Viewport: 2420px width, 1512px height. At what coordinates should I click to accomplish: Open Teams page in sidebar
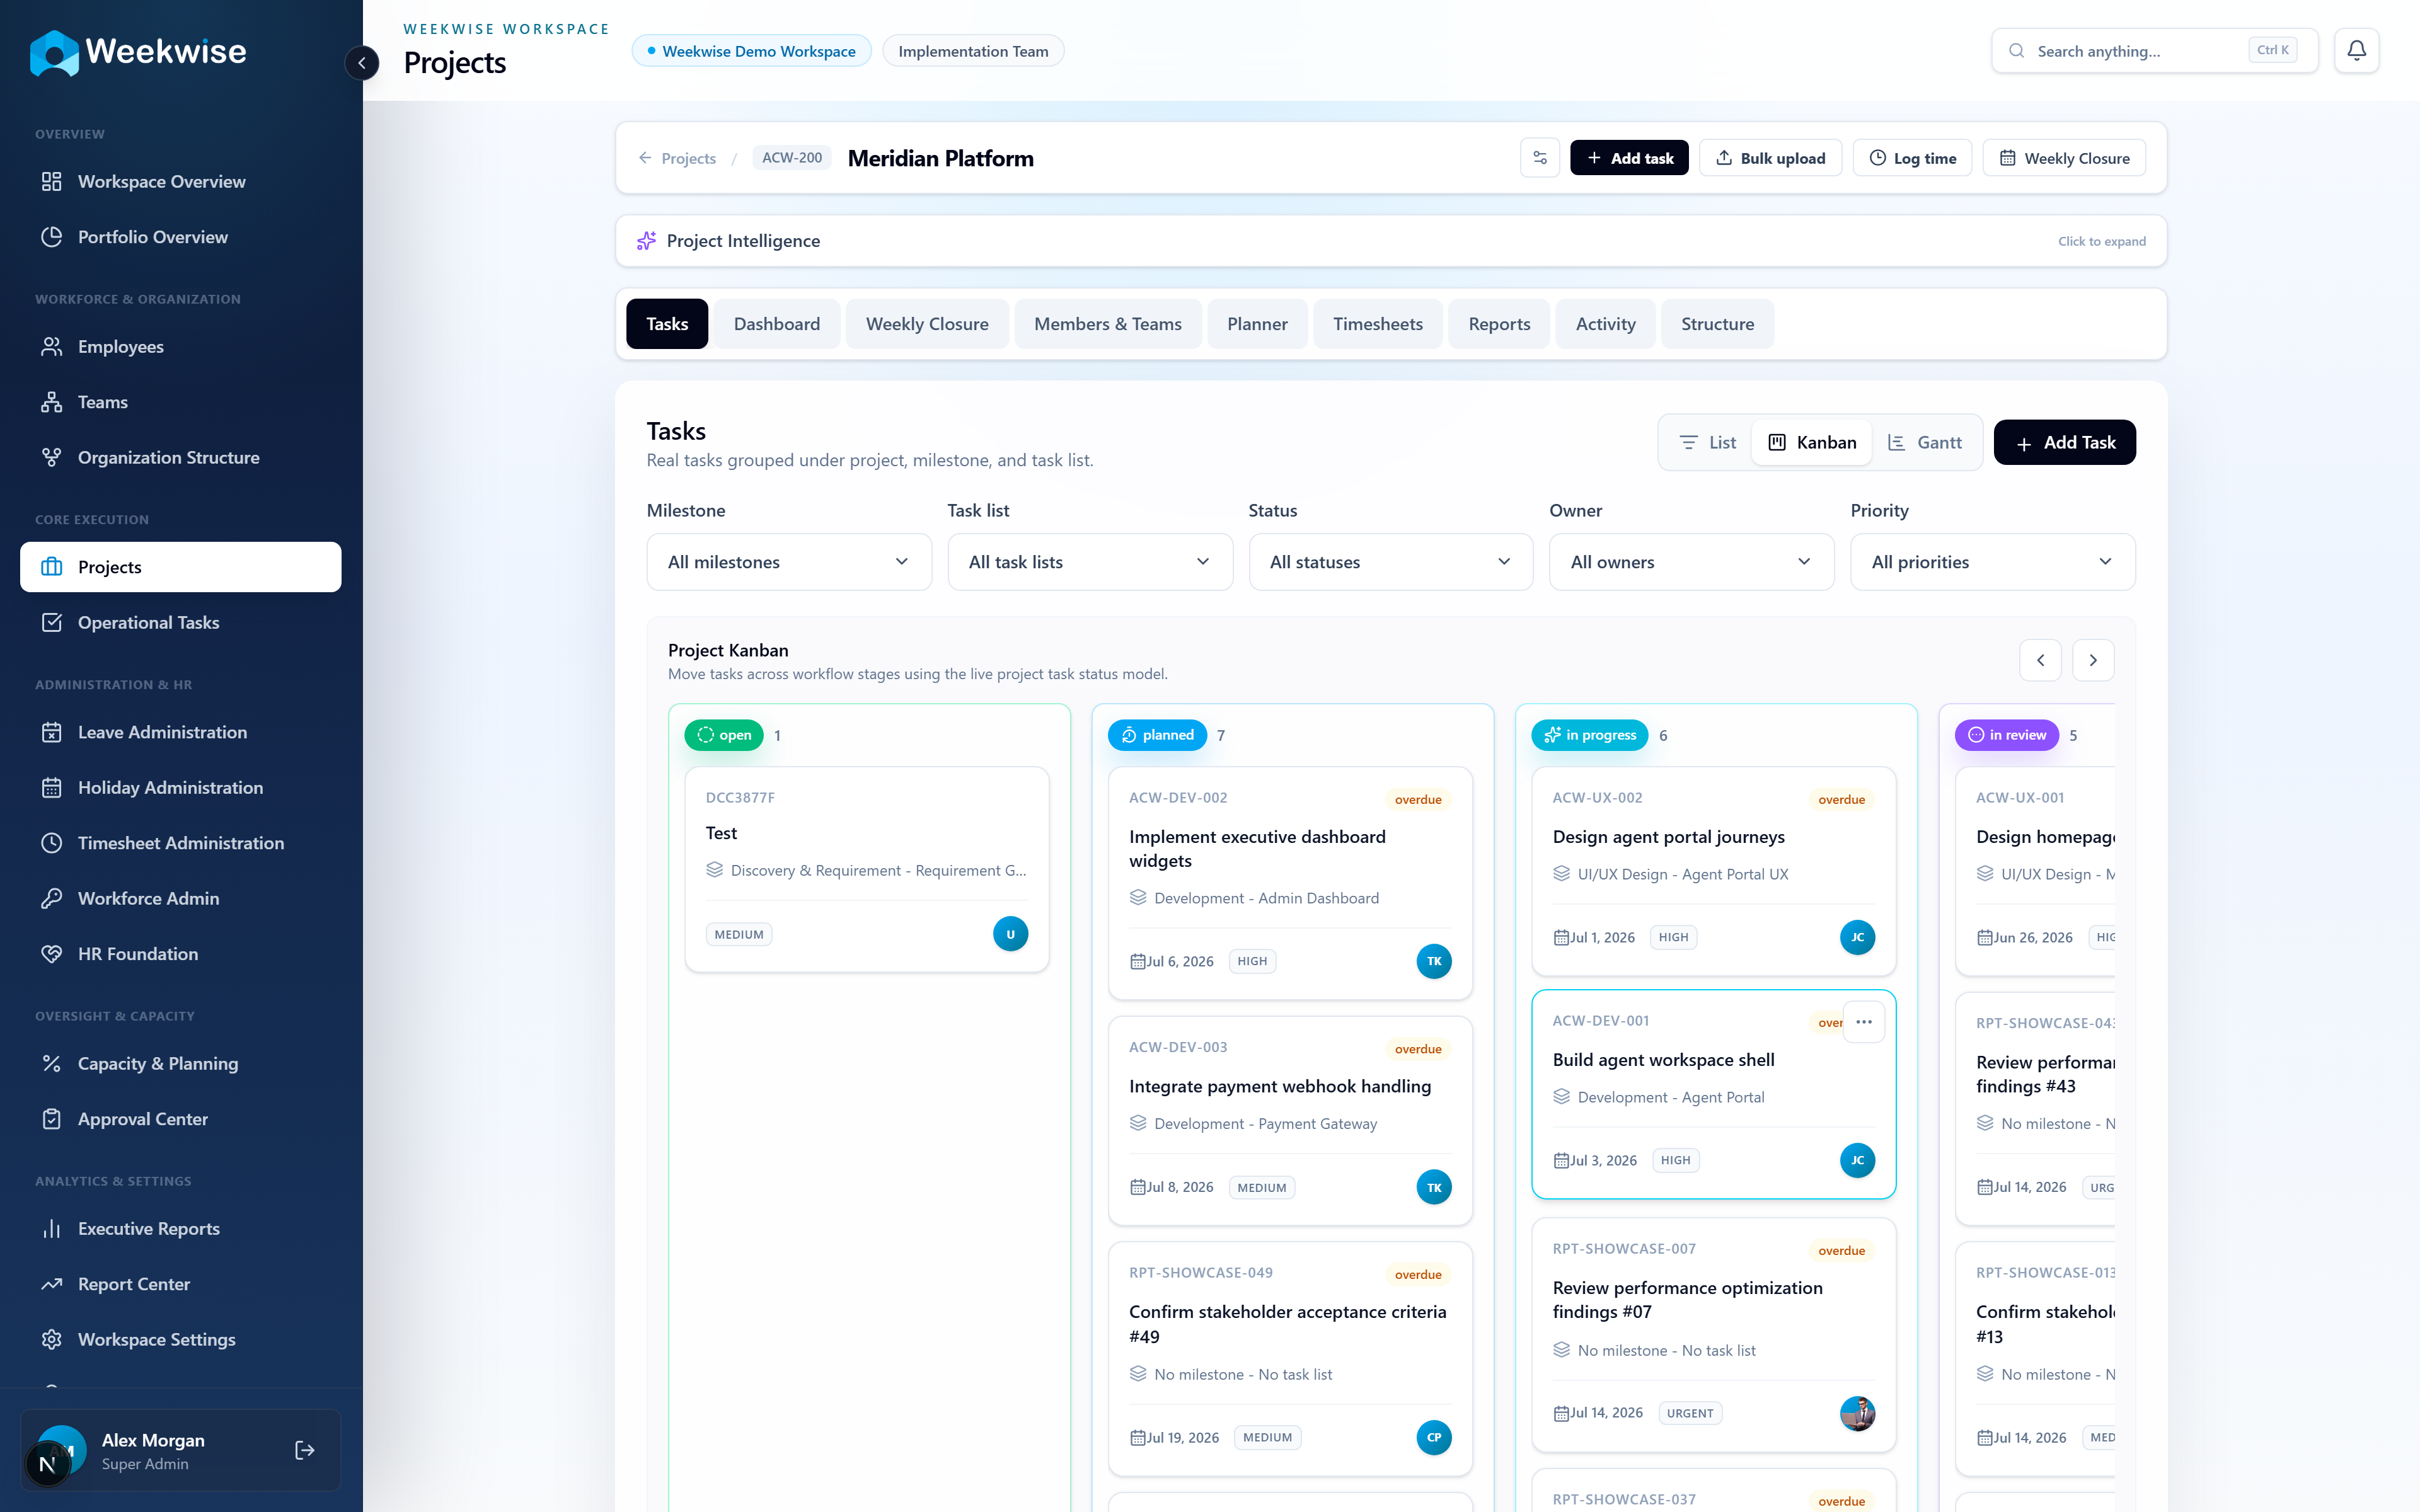click(180, 402)
